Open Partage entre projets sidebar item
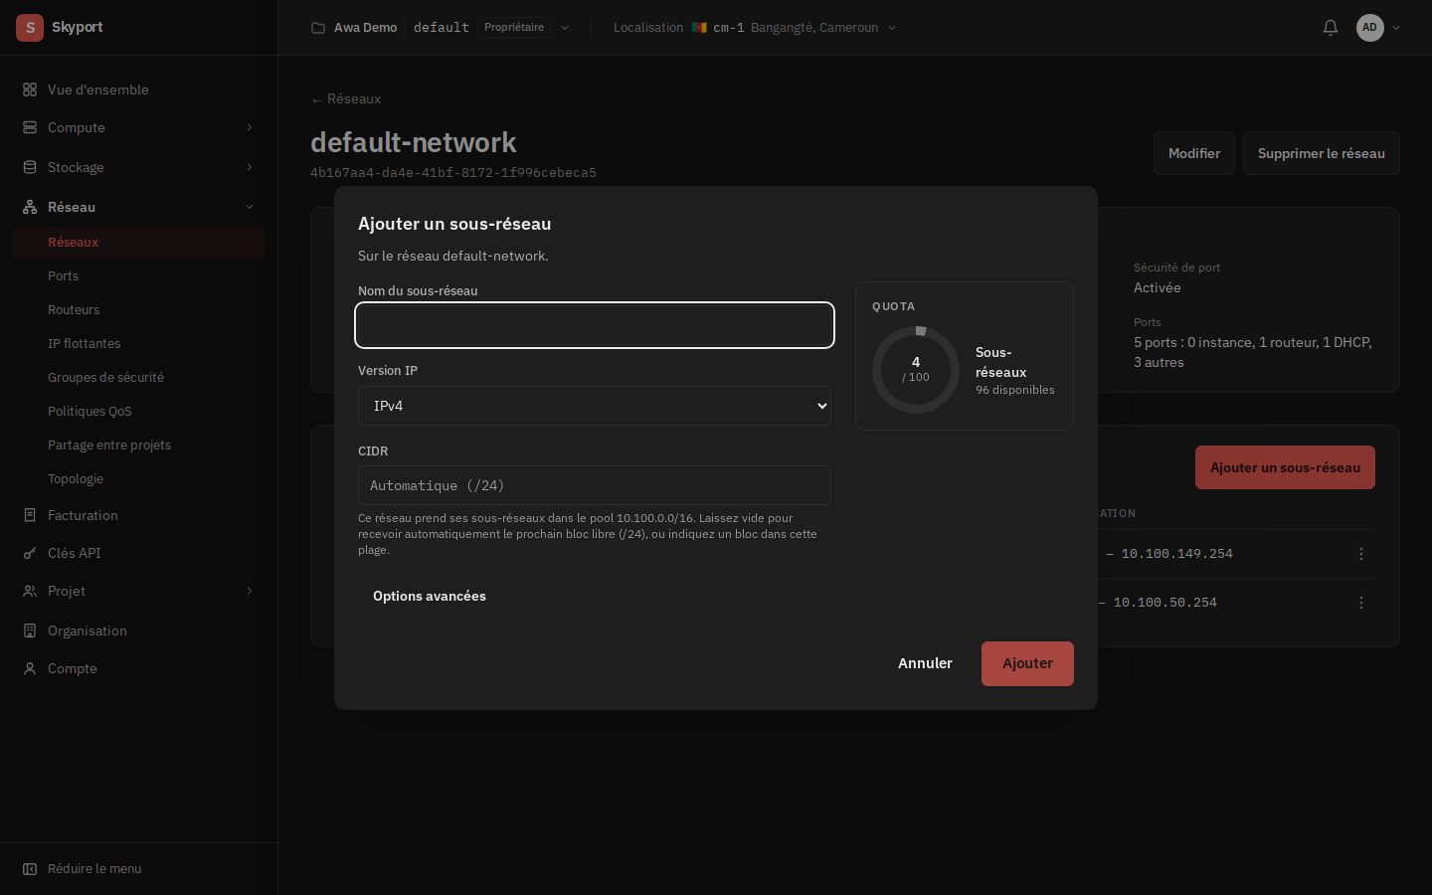This screenshot has width=1432, height=895. [109, 445]
